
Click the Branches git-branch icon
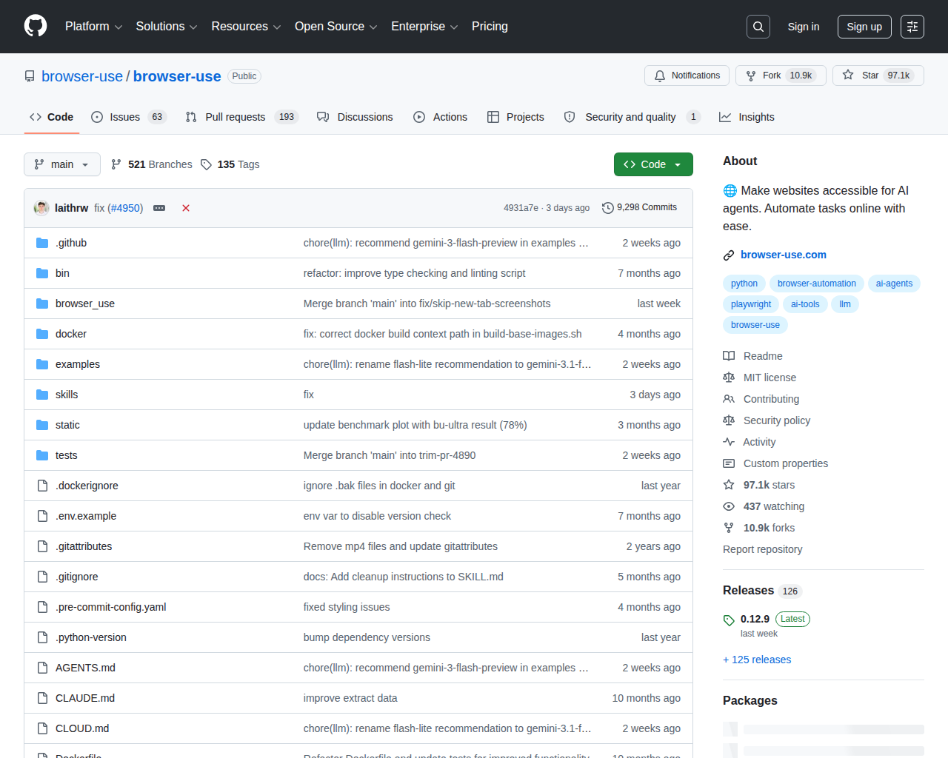pos(116,164)
